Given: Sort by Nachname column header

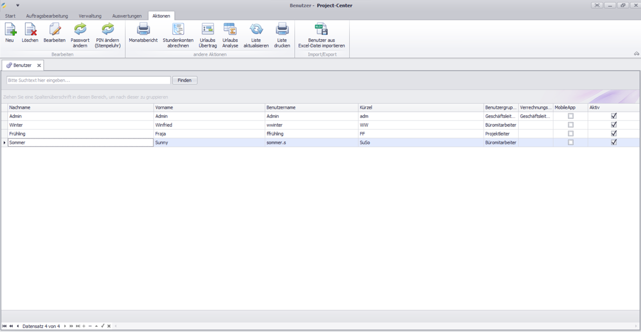Looking at the screenshot, I should point(81,108).
